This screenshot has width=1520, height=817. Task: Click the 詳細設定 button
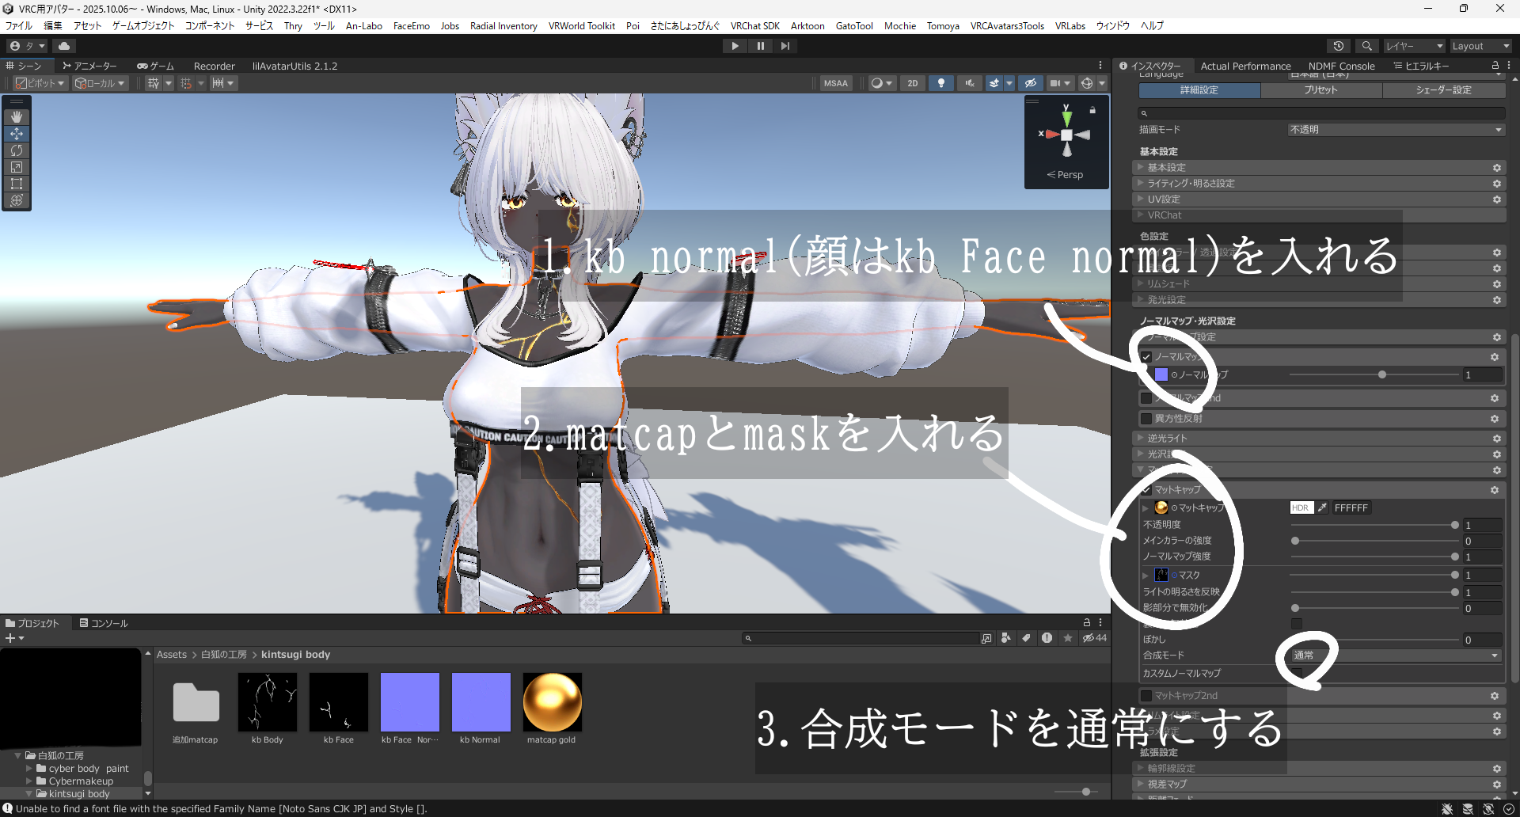pyautogui.click(x=1199, y=90)
